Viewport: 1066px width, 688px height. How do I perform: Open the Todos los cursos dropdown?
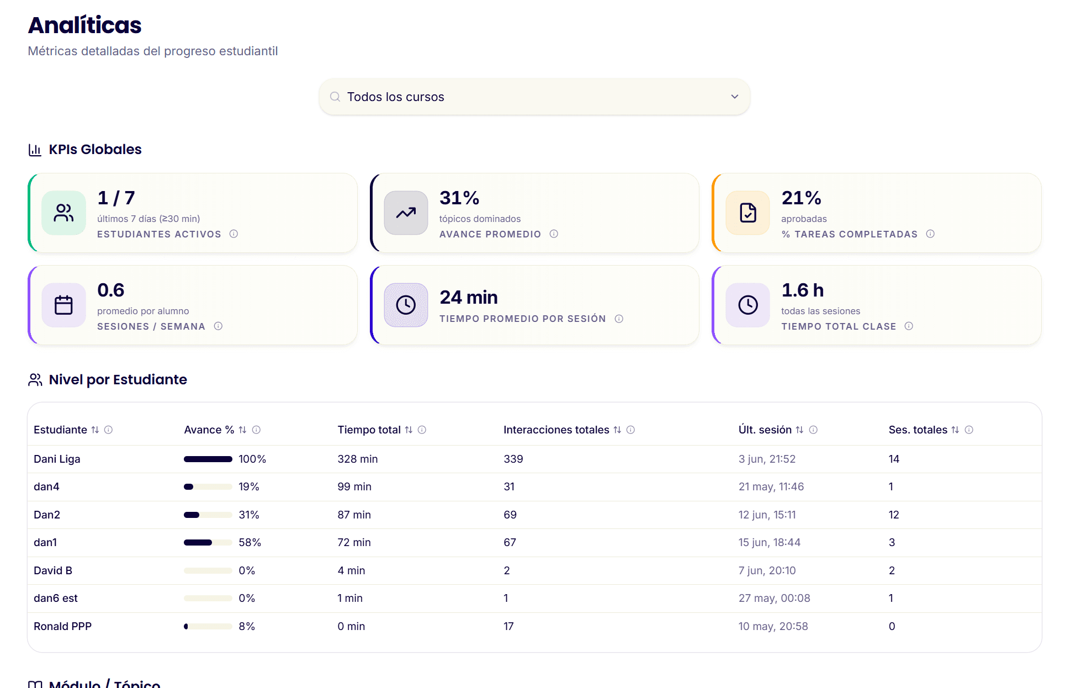(534, 97)
